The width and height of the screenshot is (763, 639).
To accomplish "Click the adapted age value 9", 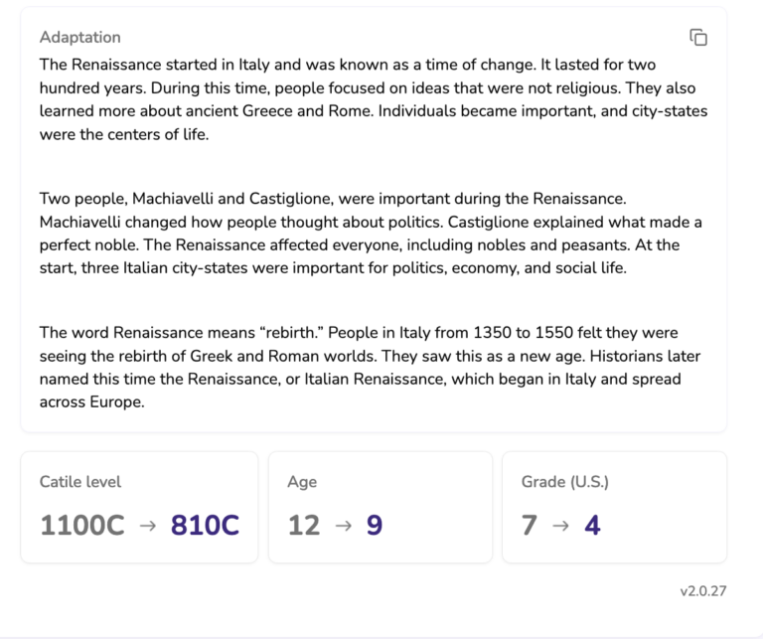I will coord(375,526).
